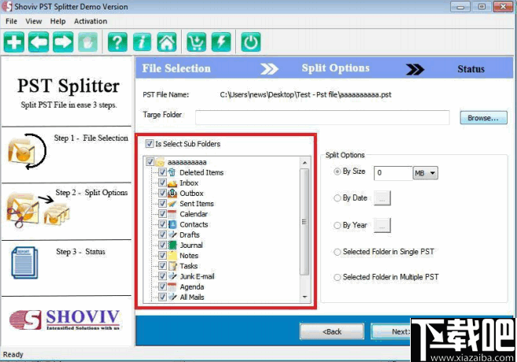Viewport: 517px width, 362px height.
Task: Open the By Date picker button
Action: click(x=382, y=198)
